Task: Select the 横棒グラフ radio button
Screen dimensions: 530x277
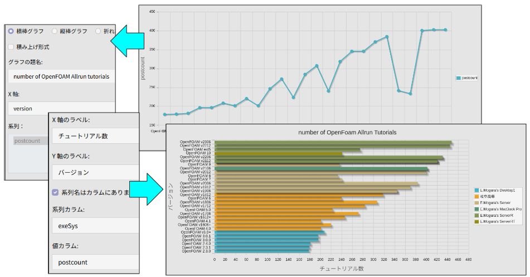Action: (11, 31)
